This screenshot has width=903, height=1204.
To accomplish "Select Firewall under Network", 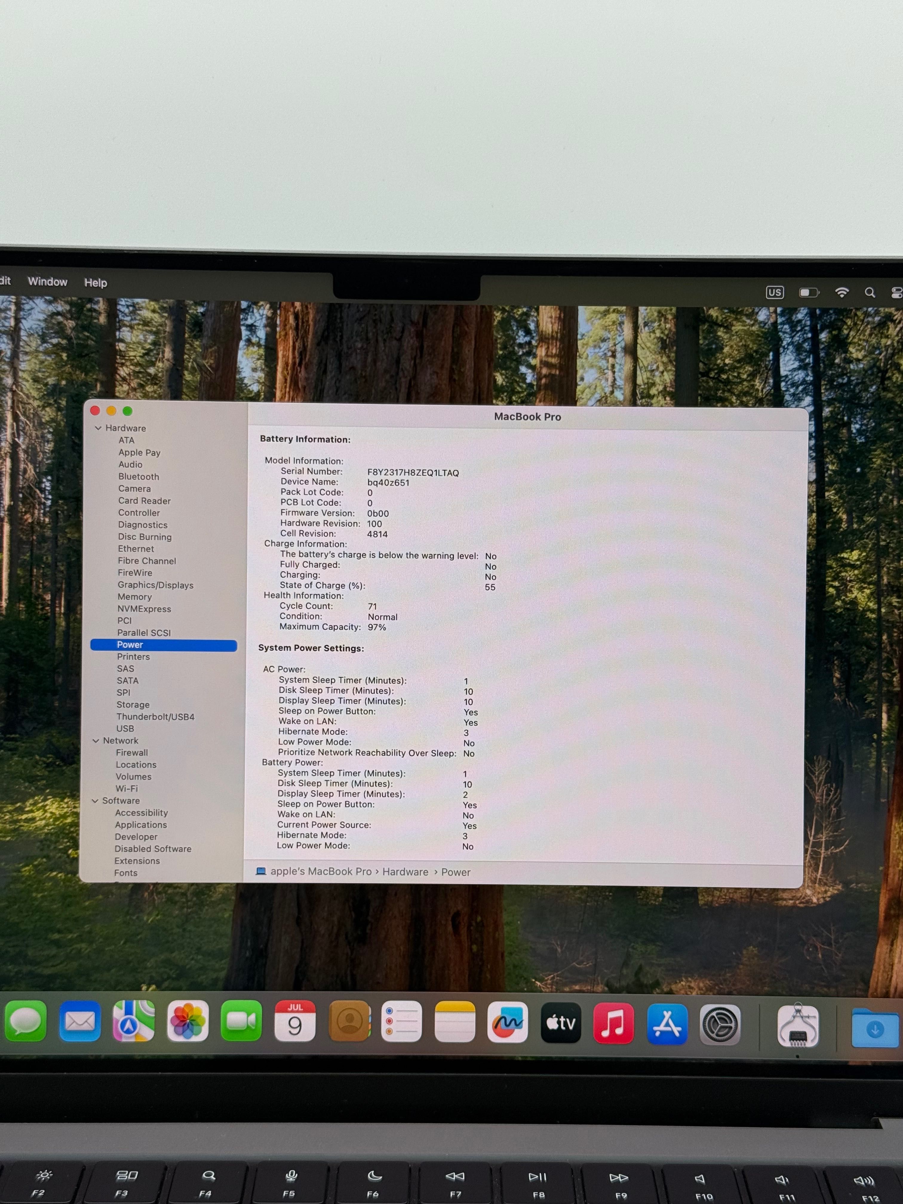I will pos(132,753).
